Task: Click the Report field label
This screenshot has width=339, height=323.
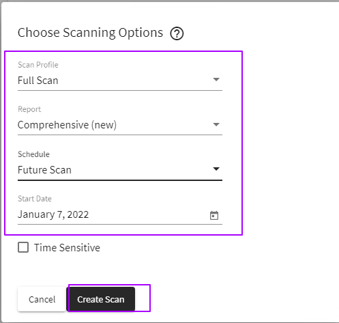Action: [x=29, y=109]
